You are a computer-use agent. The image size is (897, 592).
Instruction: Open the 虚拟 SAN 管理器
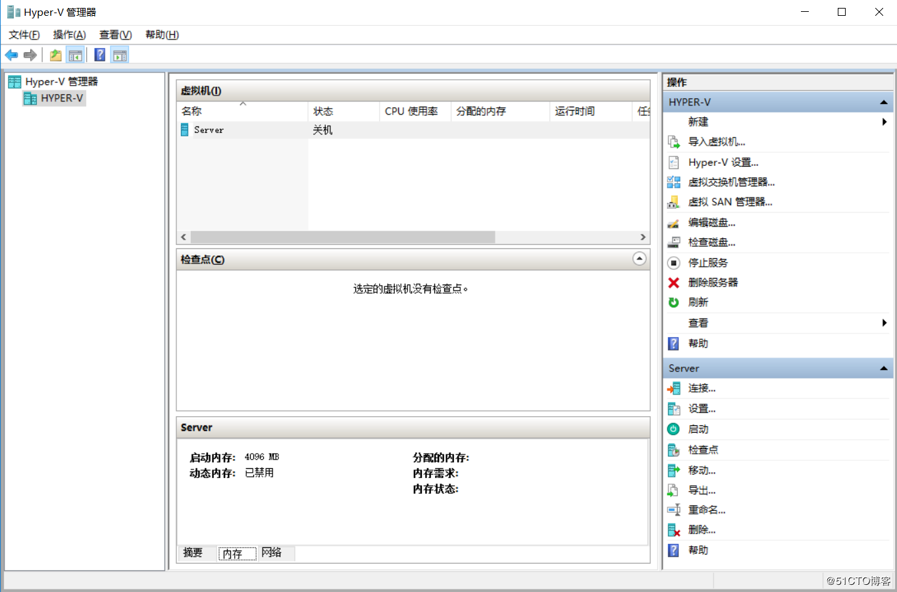click(x=730, y=202)
